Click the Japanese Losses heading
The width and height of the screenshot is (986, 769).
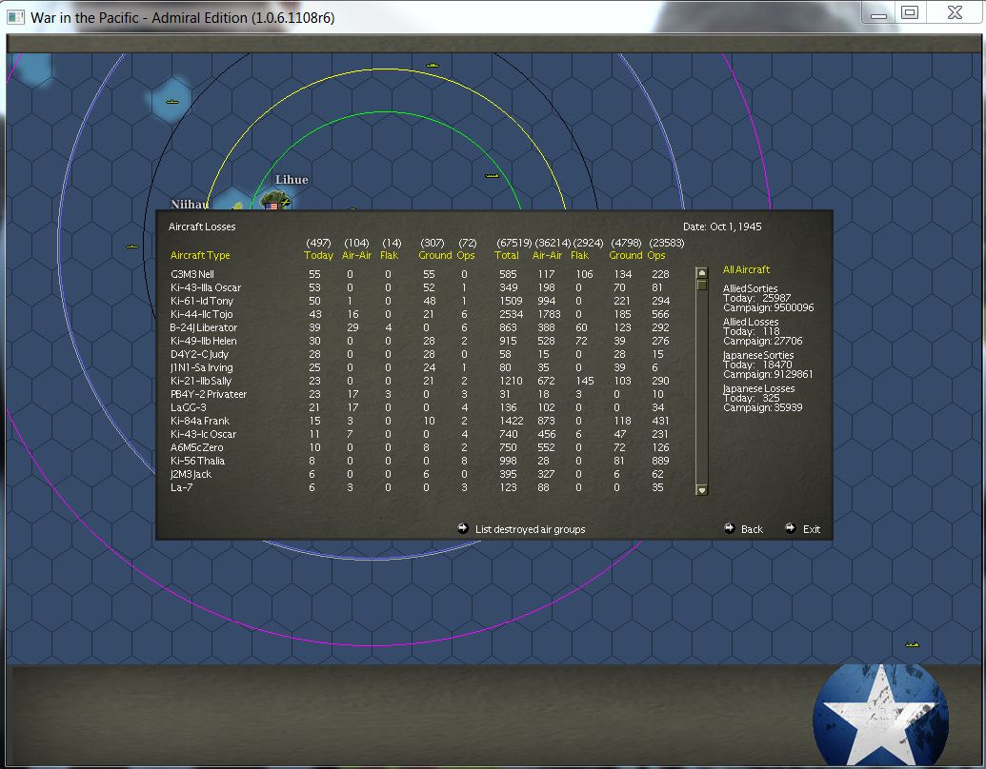click(x=759, y=388)
